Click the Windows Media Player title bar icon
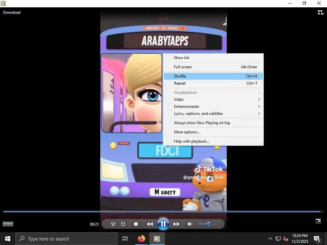 pos(3,3)
